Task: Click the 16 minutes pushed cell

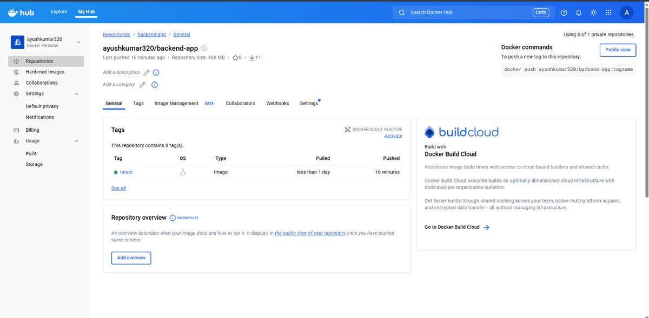Action: pyautogui.click(x=387, y=172)
